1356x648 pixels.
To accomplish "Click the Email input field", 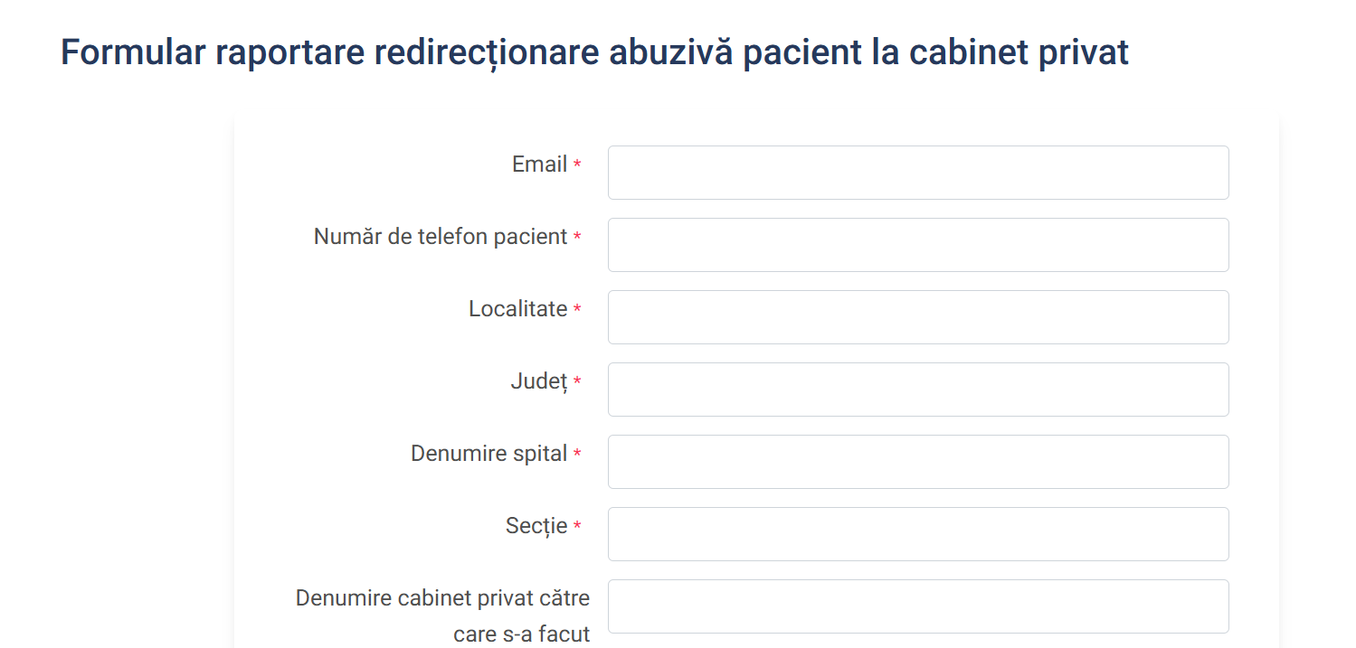I will [917, 173].
